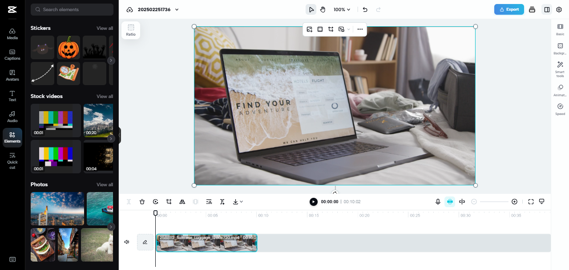Viewport: 569px width, 270px height.
Task: Click the crop icon in the timeline toolbar
Action: (x=169, y=202)
